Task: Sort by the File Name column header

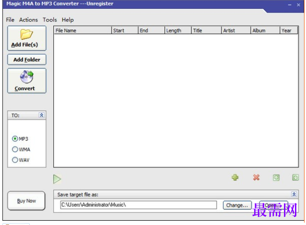Action: [x=83, y=30]
